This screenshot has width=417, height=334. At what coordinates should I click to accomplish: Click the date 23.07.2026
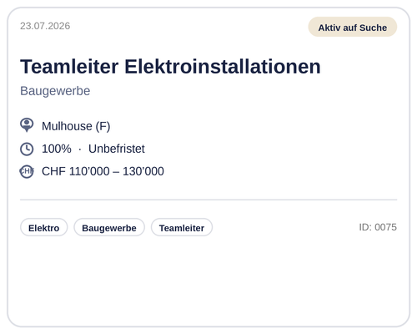(45, 26)
